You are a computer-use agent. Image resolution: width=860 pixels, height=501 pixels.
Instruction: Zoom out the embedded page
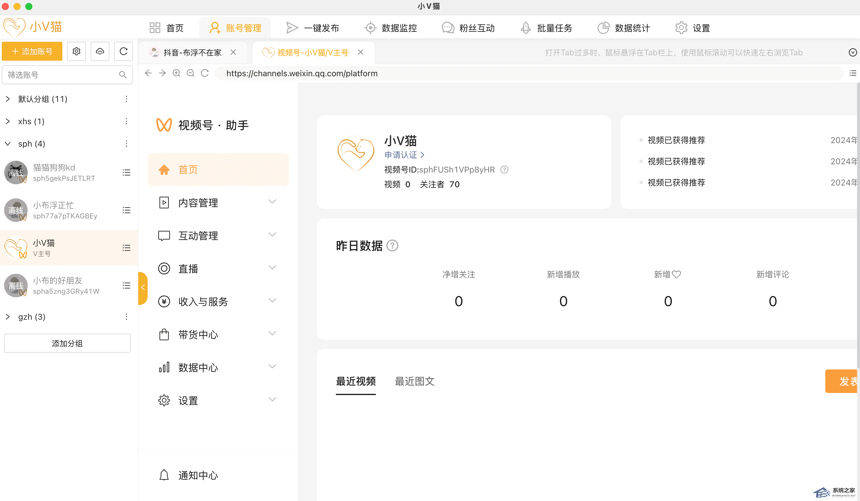[191, 73]
